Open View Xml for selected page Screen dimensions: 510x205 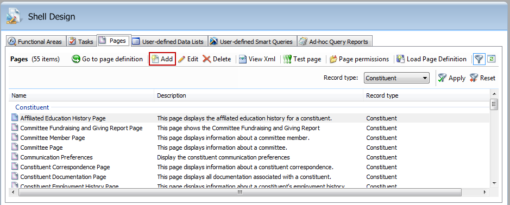pyautogui.click(x=257, y=59)
